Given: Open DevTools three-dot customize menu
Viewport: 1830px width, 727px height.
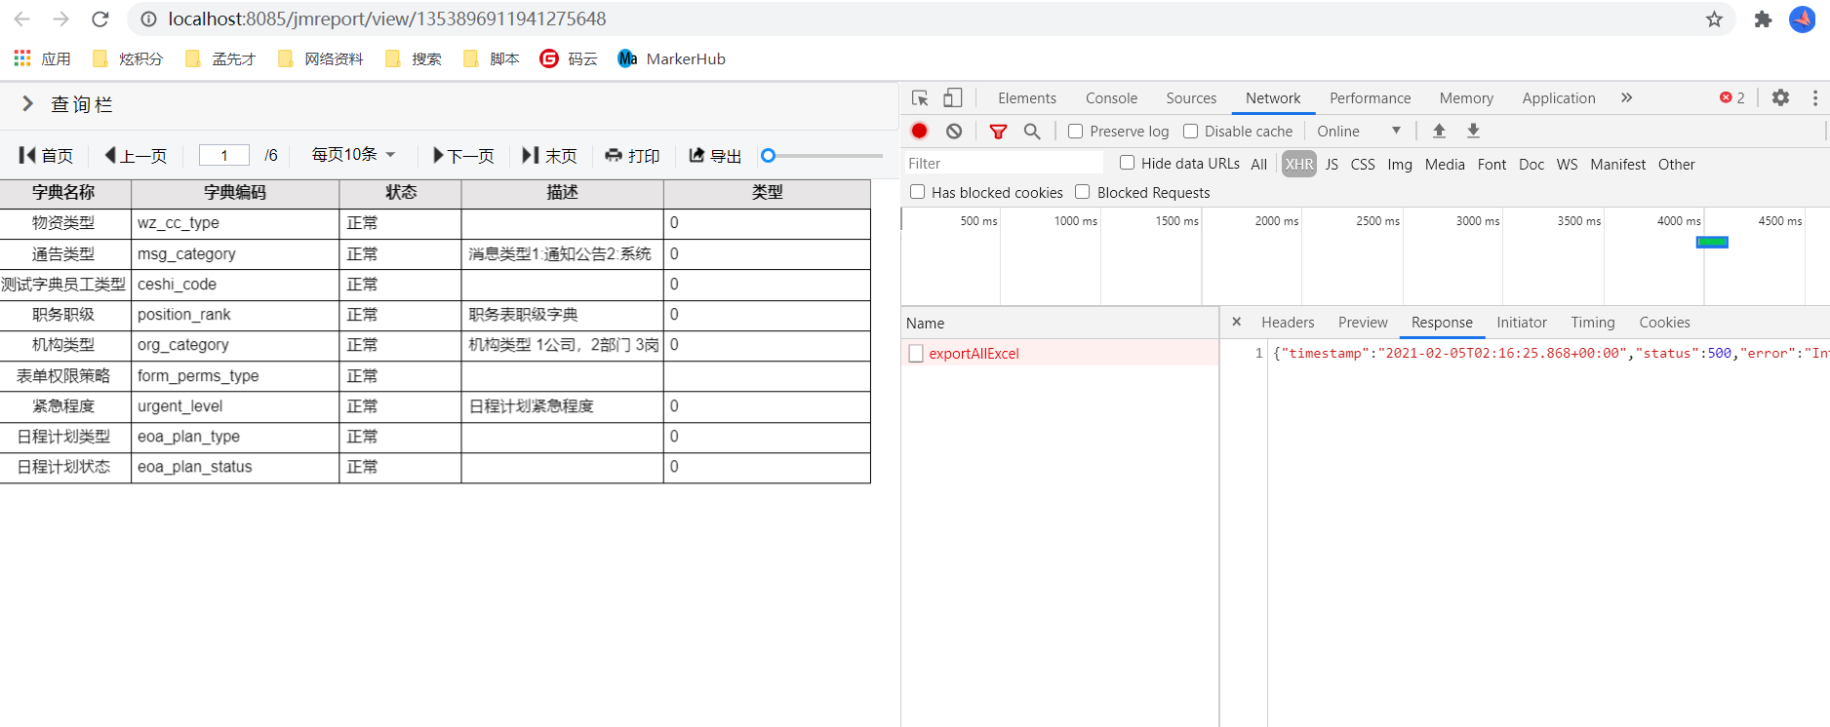Looking at the screenshot, I should coord(1814,97).
